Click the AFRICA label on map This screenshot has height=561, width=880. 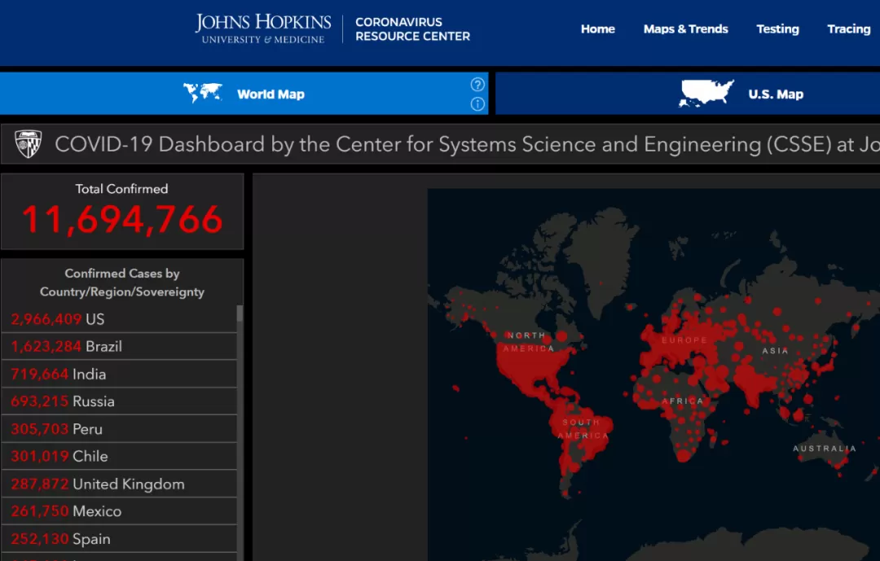[683, 401]
